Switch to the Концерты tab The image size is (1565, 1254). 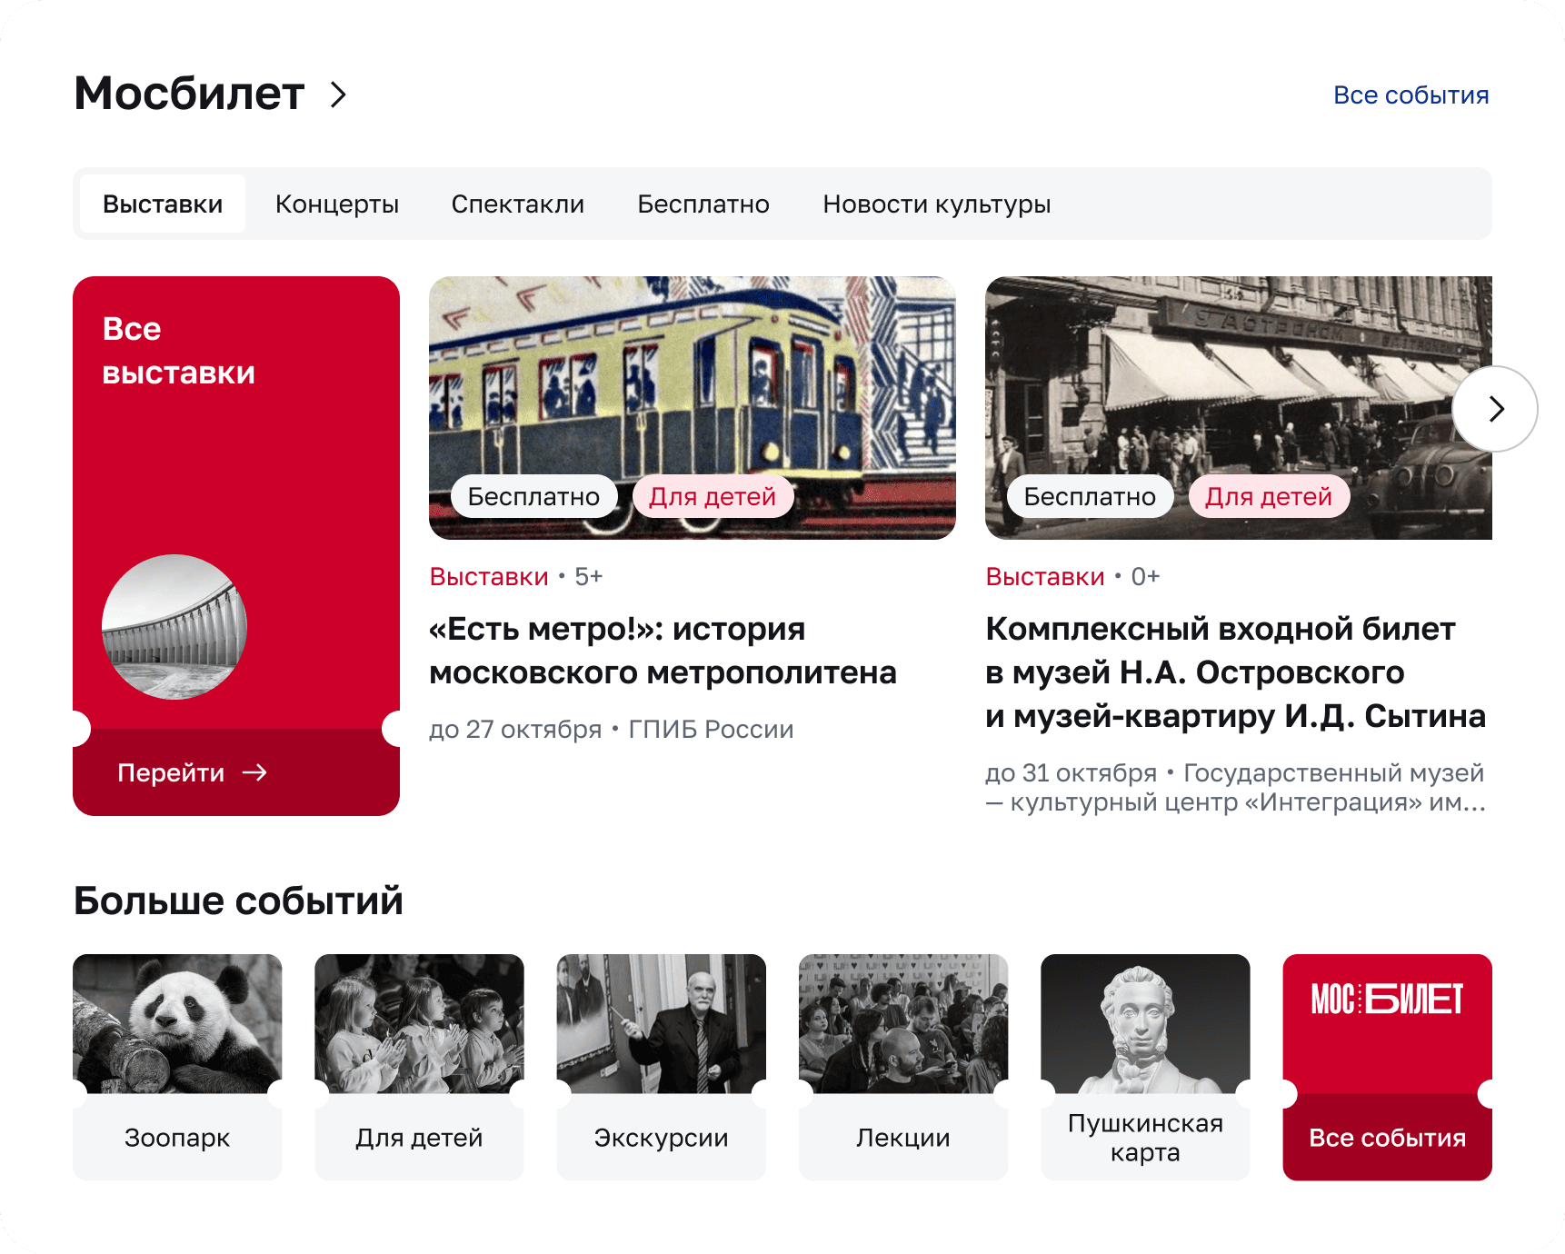337,204
